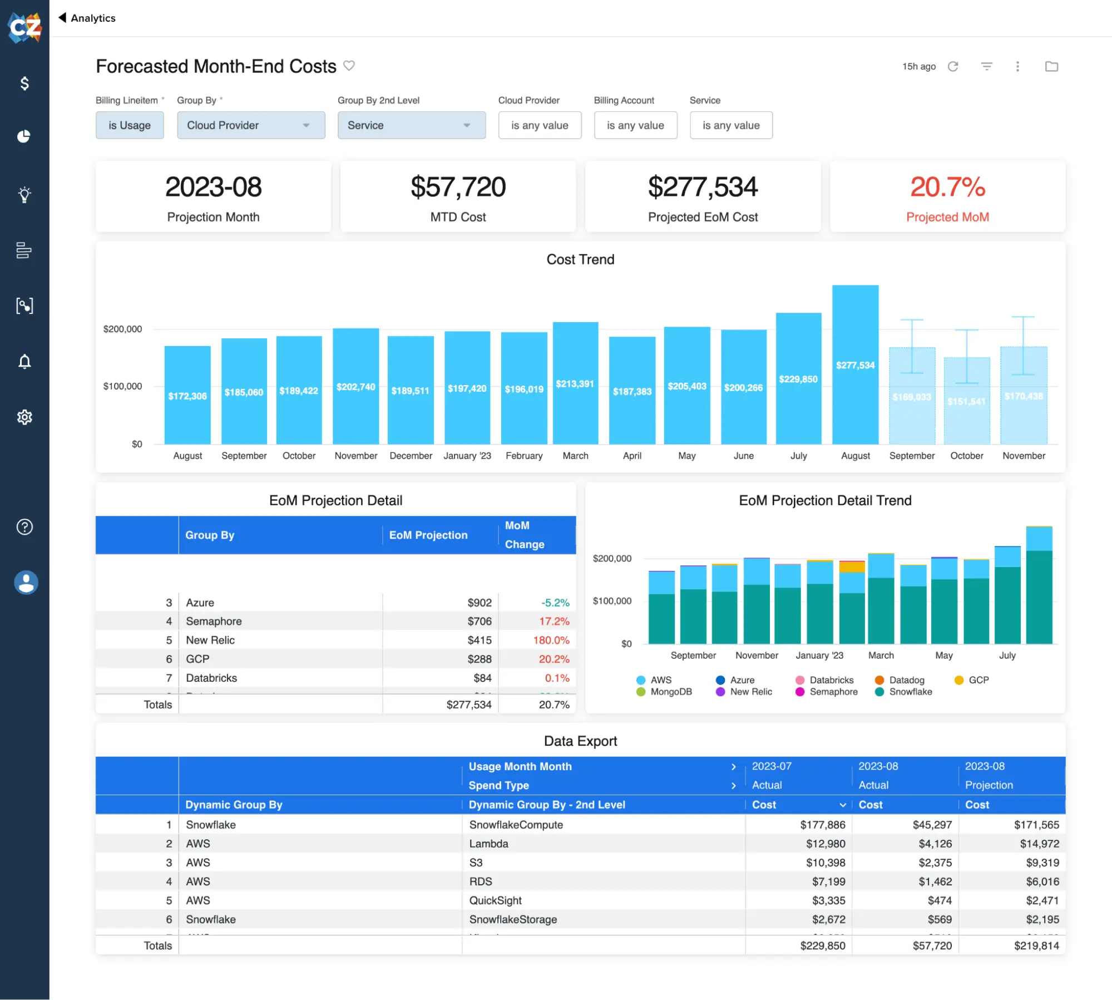This screenshot has width=1112, height=1000.
Task: Open the dollar-sign cost sidebar icon
Action: pyautogui.click(x=24, y=83)
